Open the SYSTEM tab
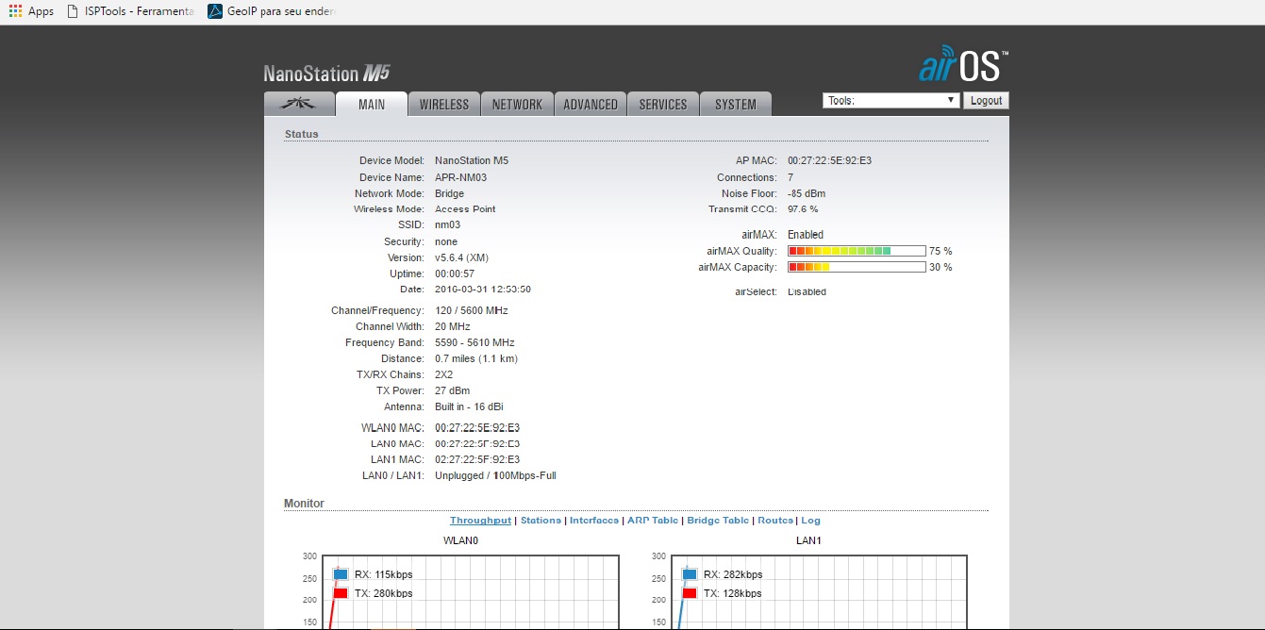1265x630 pixels. click(735, 105)
